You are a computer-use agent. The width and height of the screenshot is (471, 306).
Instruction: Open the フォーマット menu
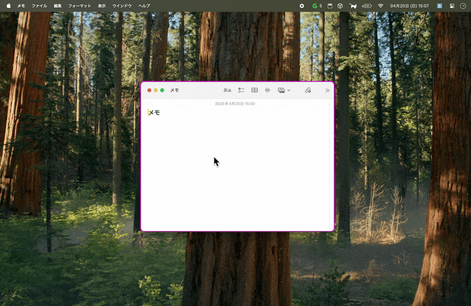79,6
